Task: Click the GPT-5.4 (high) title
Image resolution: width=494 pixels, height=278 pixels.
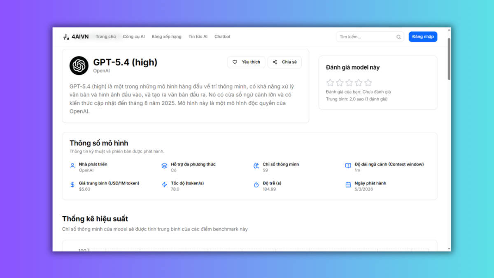Action: [125, 62]
